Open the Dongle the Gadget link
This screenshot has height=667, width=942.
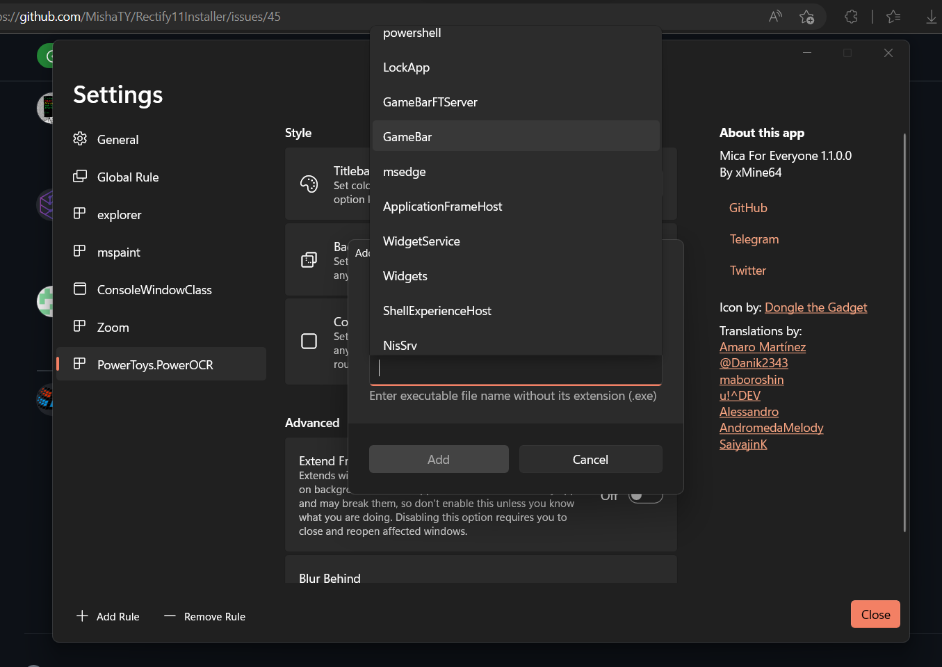point(816,307)
